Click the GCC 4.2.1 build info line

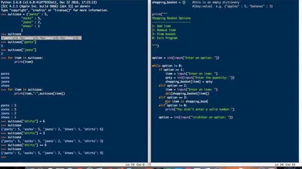click(x=45, y=6)
